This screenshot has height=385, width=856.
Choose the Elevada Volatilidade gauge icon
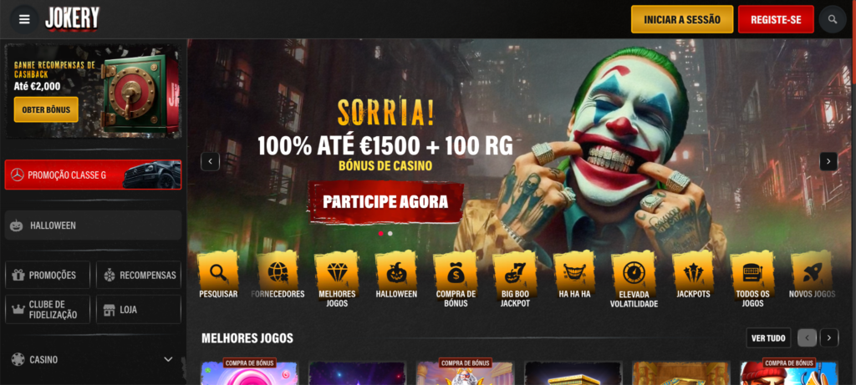tap(634, 271)
